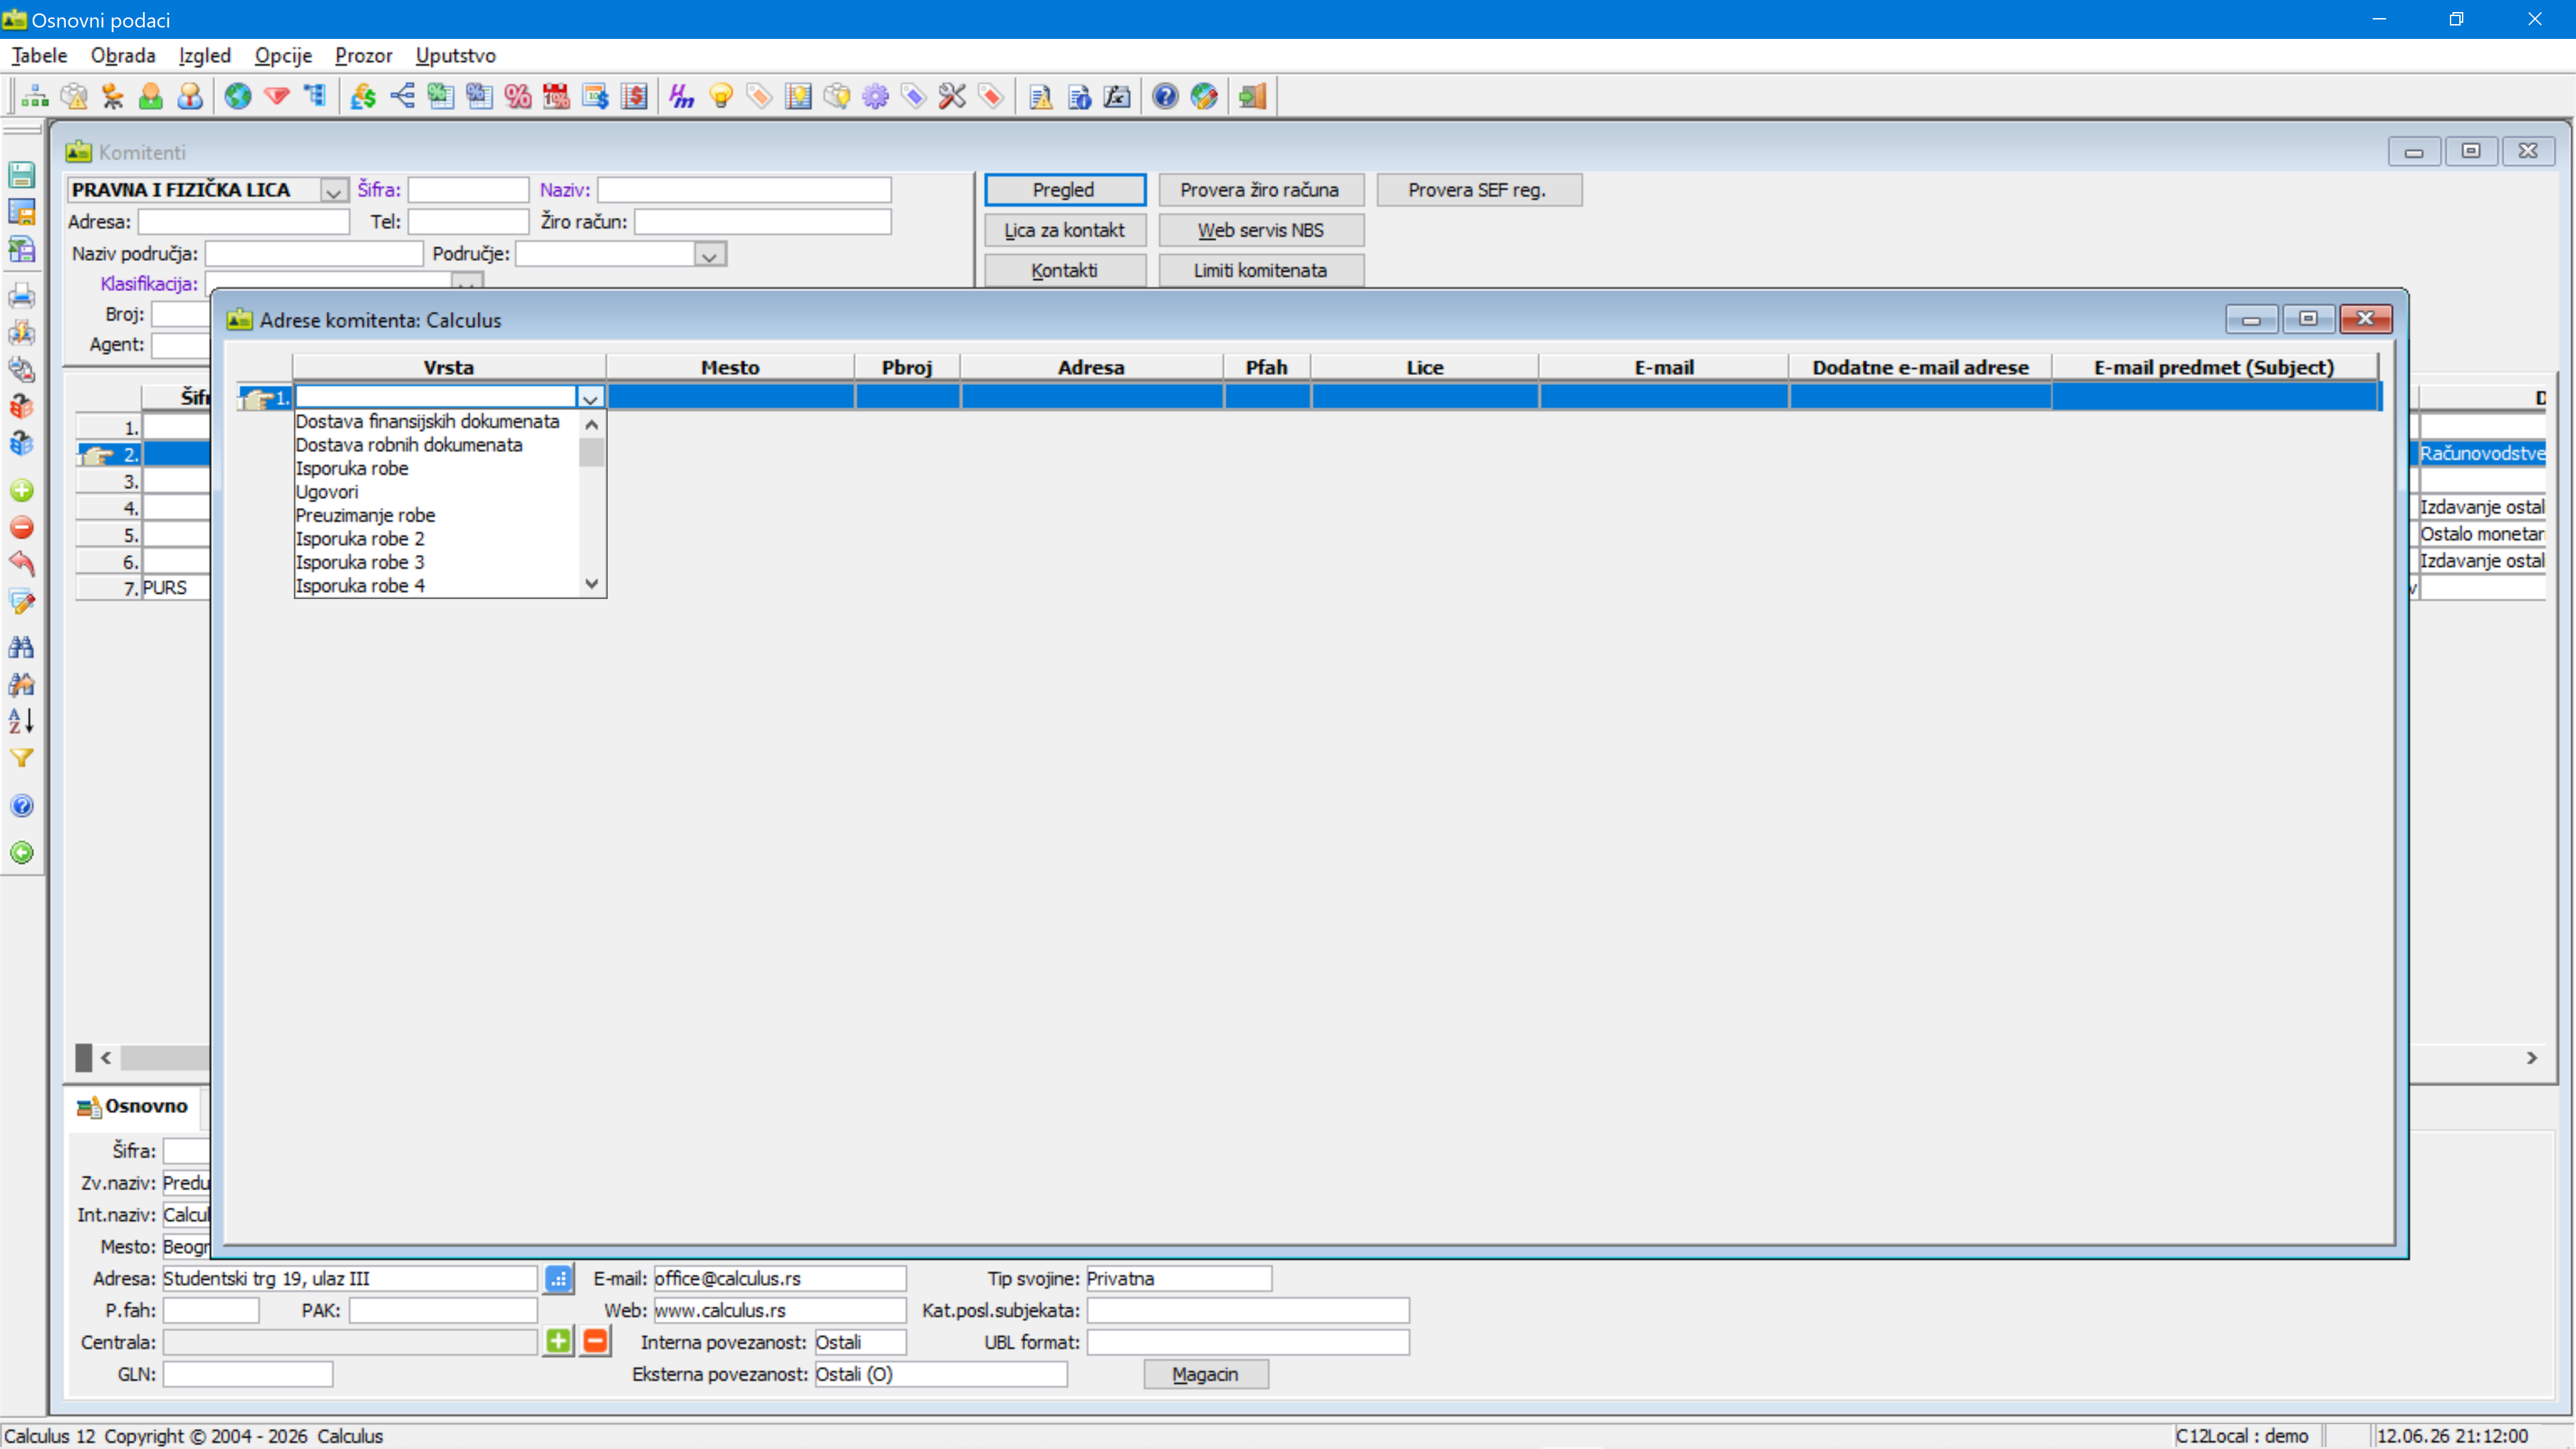Image resolution: width=2576 pixels, height=1449 pixels.
Task: Click the Komitenti grid horizontal scroll right arrow
Action: tap(2531, 1057)
